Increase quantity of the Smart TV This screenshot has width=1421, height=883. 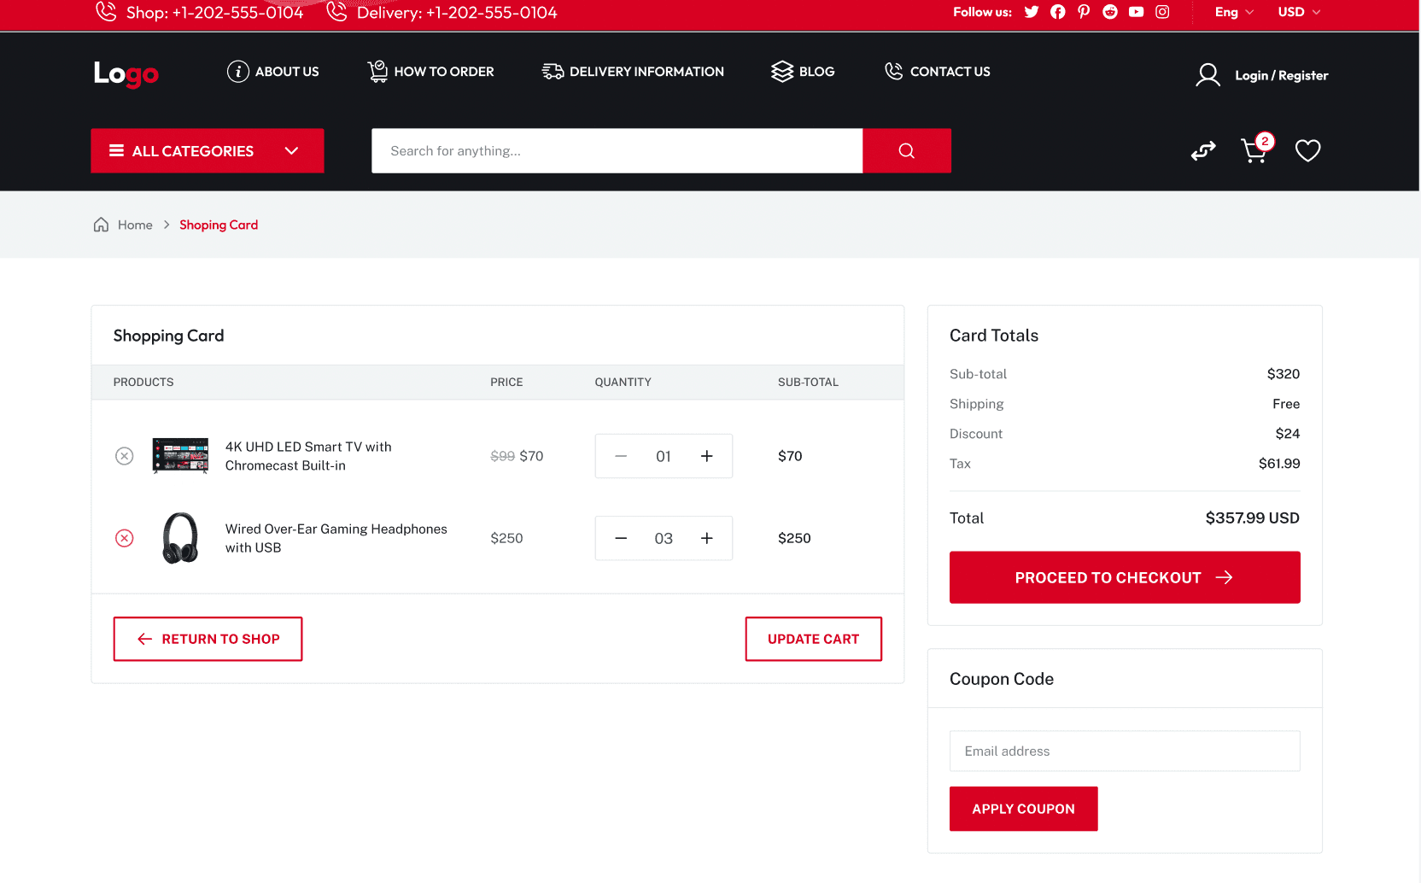[x=706, y=456]
